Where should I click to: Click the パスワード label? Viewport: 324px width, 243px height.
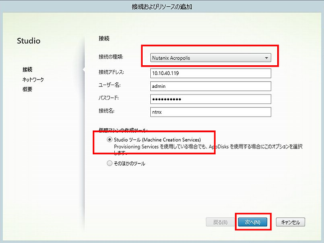pos(108,98)
